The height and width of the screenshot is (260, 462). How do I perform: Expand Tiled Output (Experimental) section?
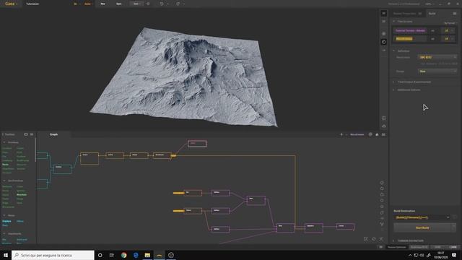414,82
